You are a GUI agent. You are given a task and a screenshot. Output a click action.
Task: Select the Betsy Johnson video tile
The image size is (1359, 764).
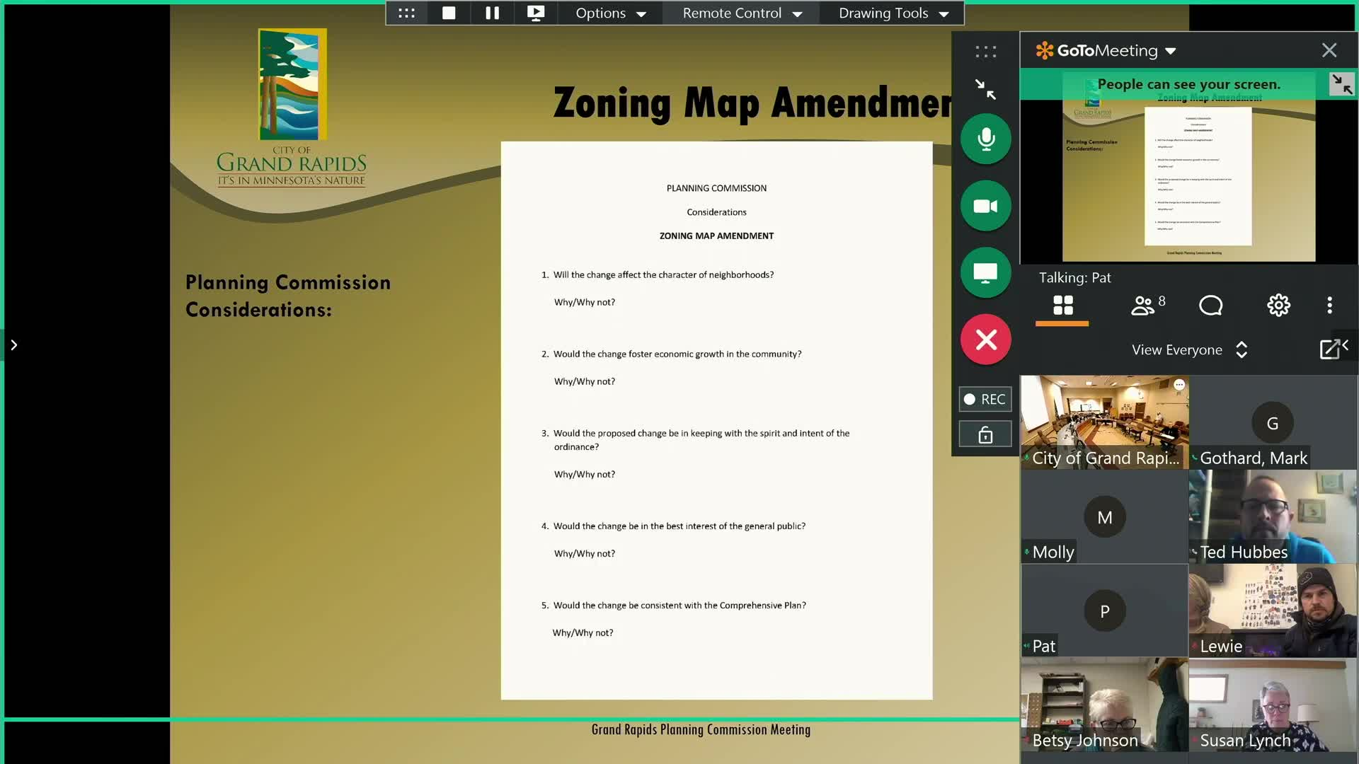point(1104,705)
